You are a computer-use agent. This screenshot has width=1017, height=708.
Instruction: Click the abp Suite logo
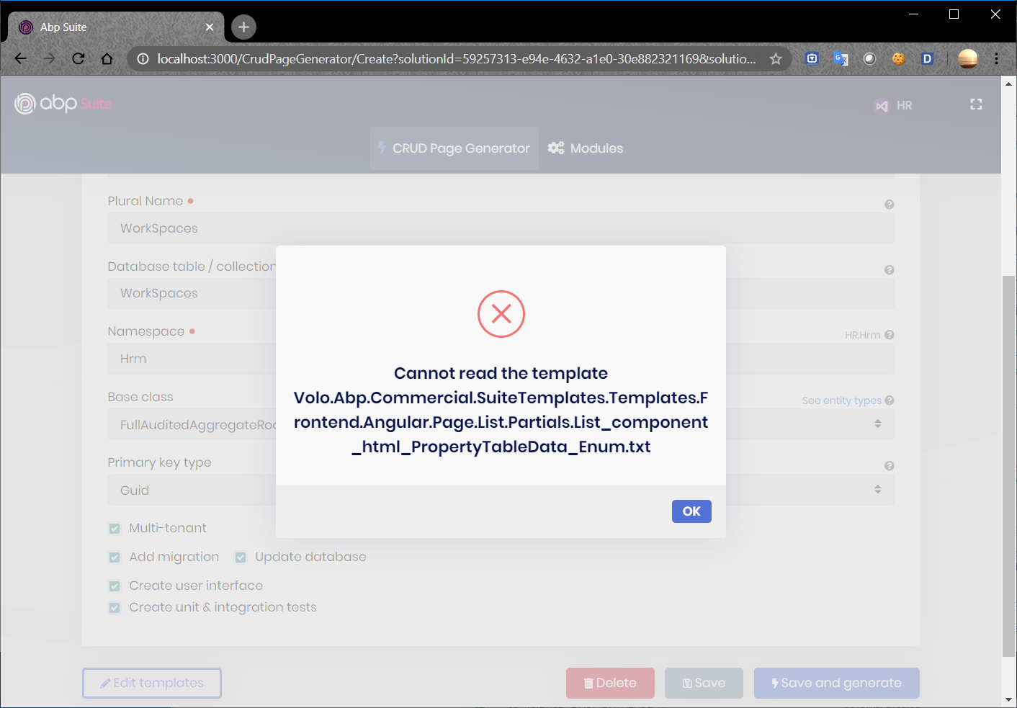63,104
